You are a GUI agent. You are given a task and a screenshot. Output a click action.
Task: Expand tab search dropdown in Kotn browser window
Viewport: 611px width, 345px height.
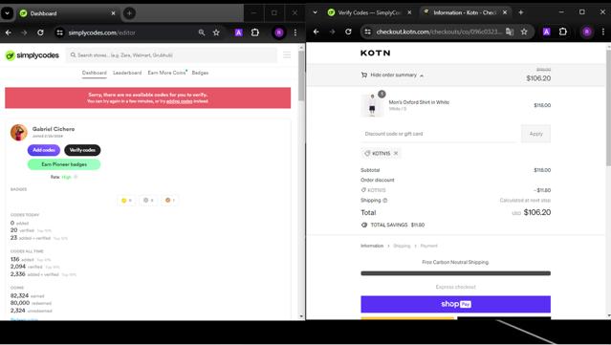(315, 12)
